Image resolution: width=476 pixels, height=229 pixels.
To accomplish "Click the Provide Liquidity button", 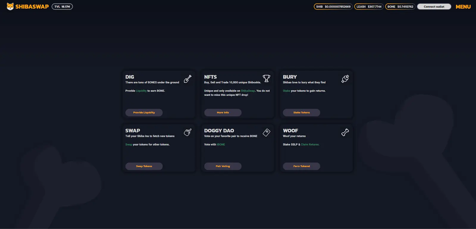I will point(144,112).
